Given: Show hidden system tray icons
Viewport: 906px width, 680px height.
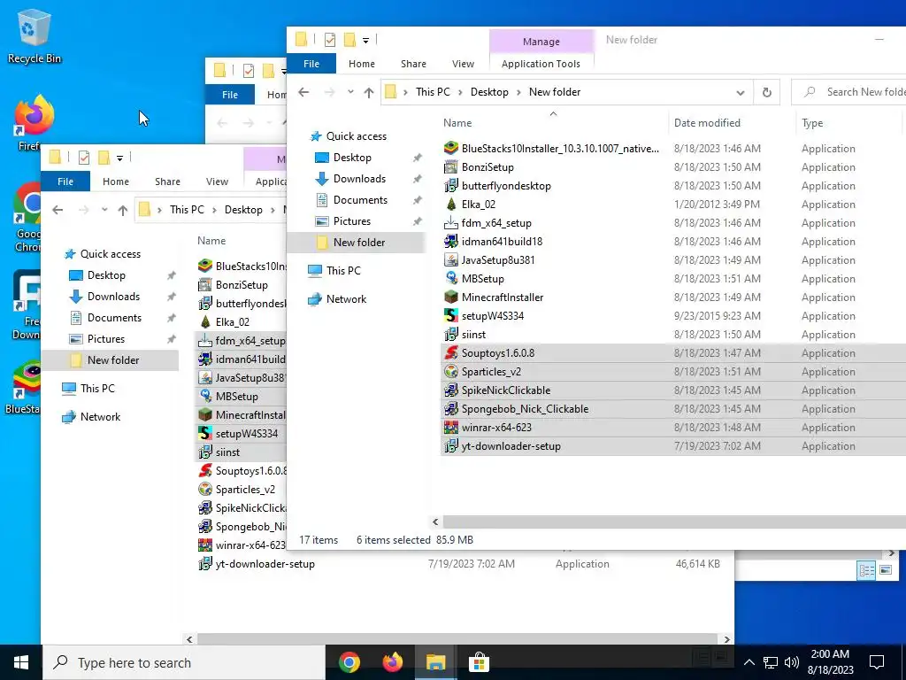Looking at the screenshot, I should [749, 662].
